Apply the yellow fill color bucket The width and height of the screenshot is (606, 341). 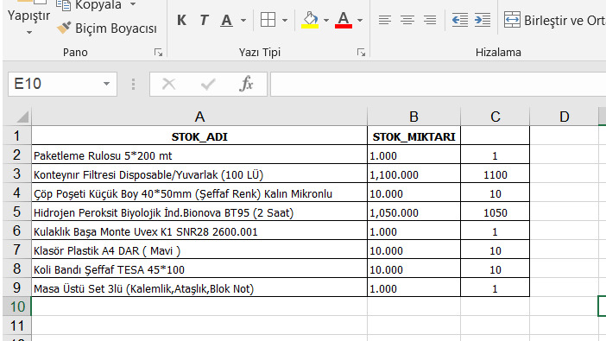tap(310, 20)
